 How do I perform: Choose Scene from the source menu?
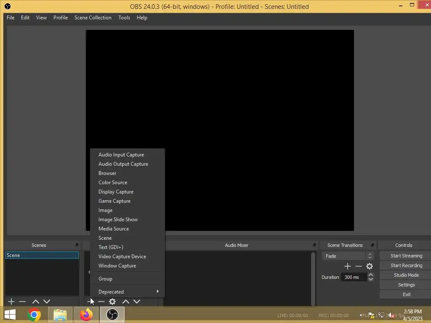click(x=128, y=238)
